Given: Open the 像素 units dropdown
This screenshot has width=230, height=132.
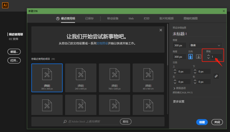Looking at the screenshot, I should (x=205, y=45).
